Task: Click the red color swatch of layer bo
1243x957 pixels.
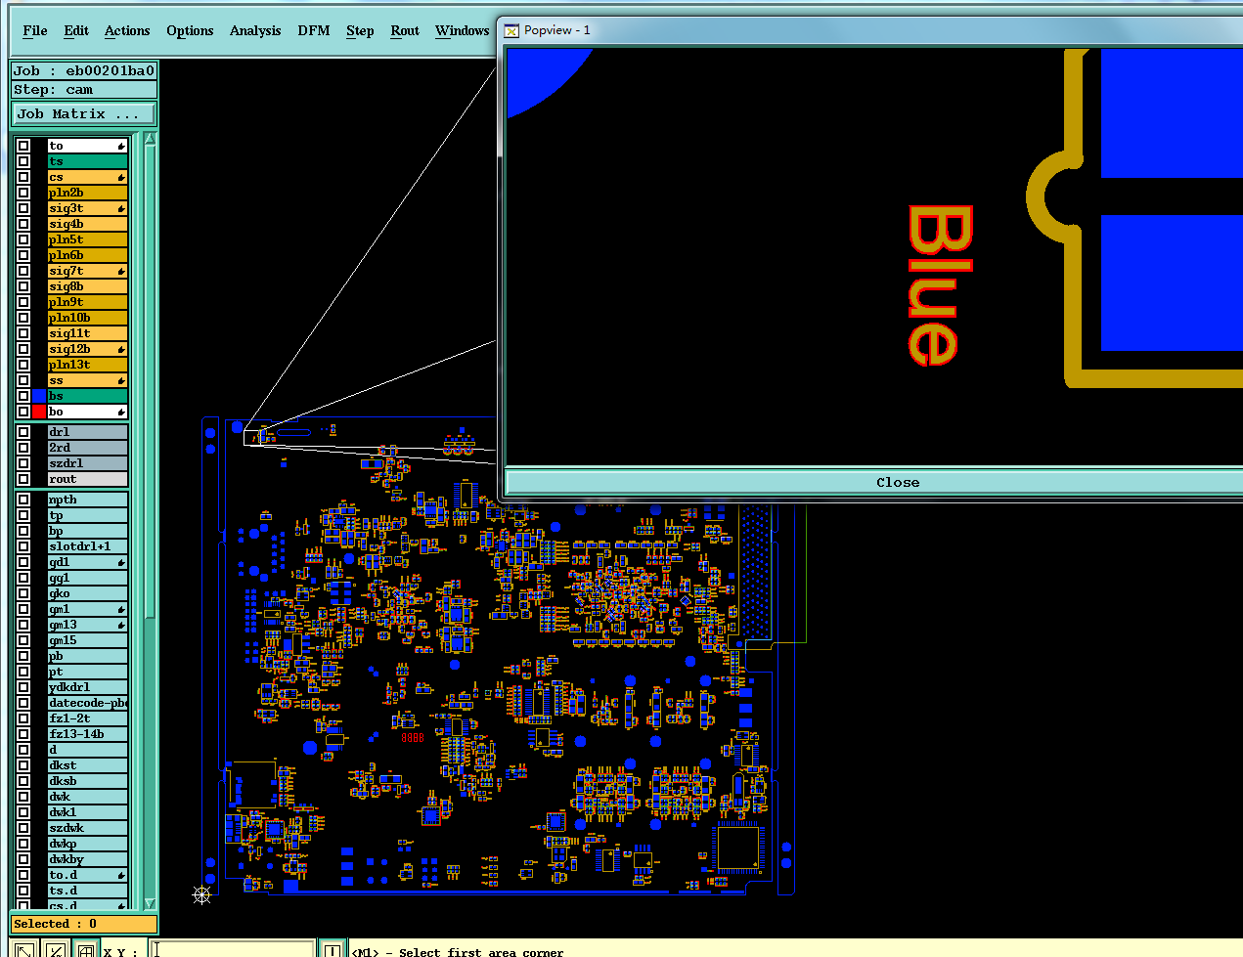Action: point(39,412)
